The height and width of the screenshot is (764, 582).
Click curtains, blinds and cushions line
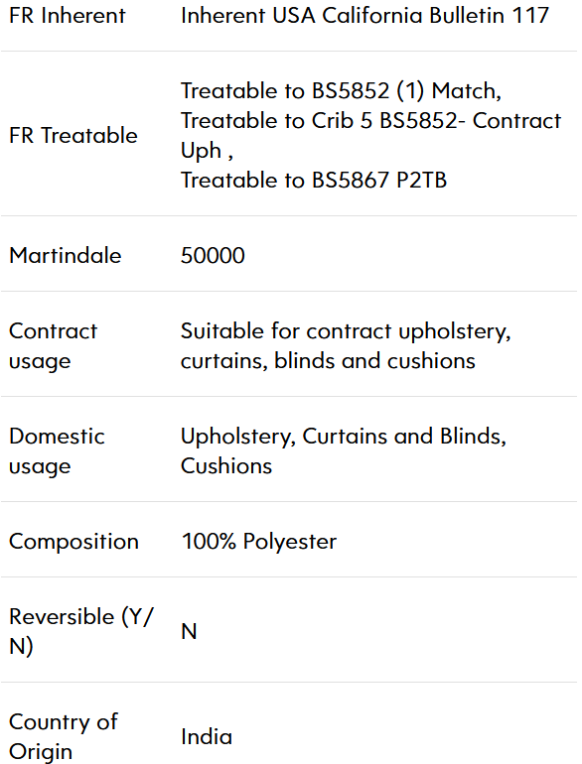[x=328, y=361]
